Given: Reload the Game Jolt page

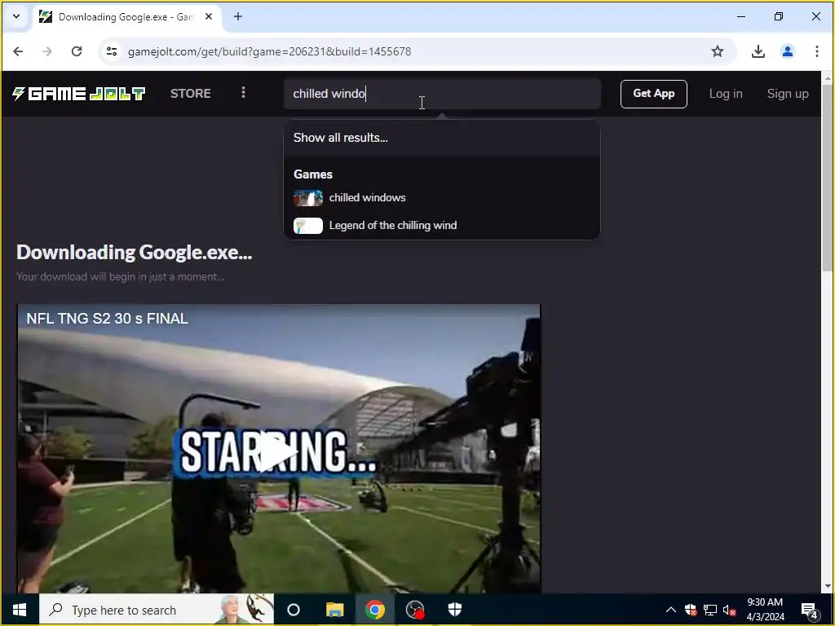Looking at the screenshot, I should (x=77, y=51).
